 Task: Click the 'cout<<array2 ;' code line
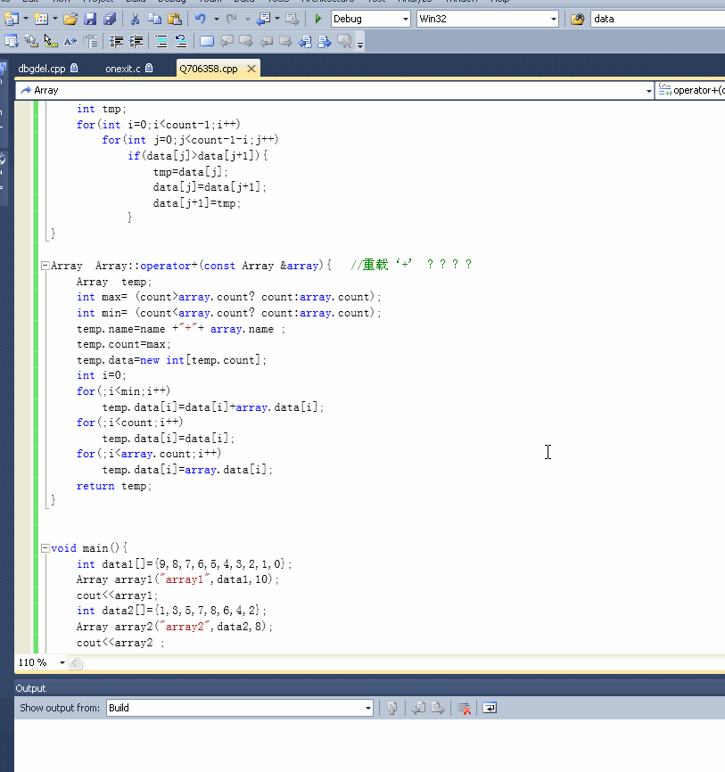[x=120, y=643]
